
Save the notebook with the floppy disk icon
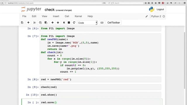click(22, 23)
